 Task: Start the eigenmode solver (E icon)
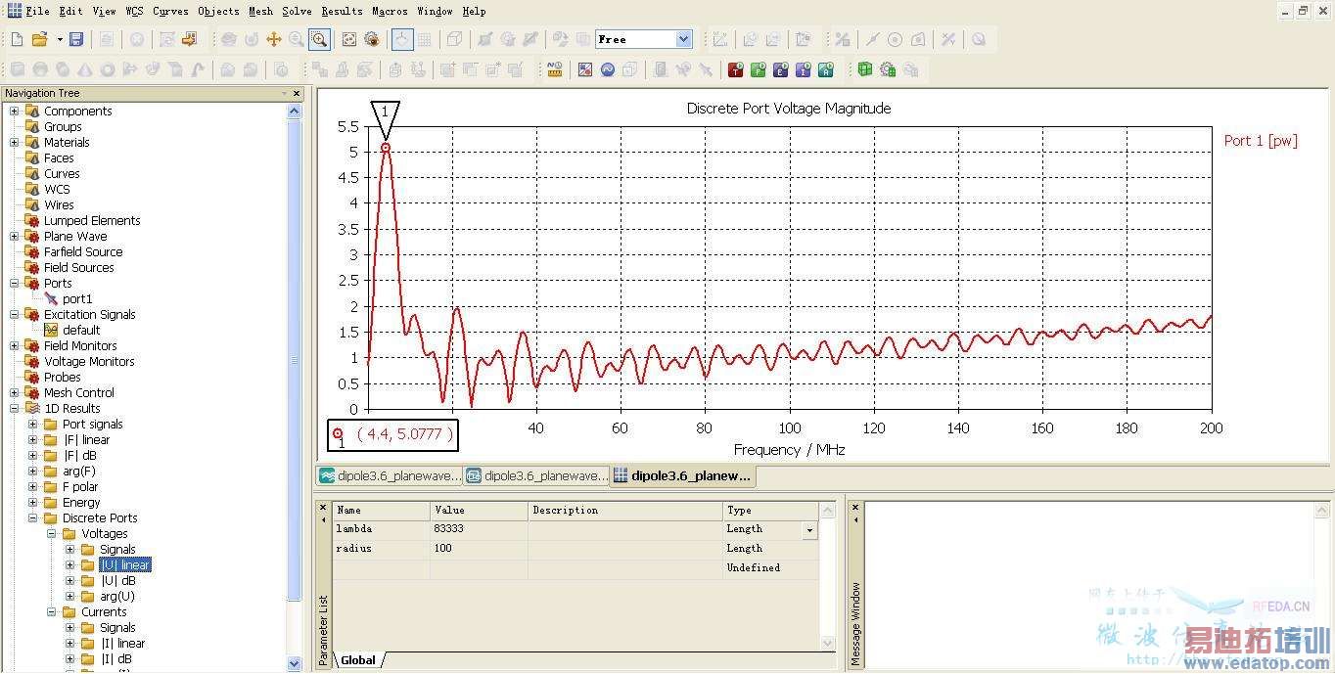pos(780,69)
